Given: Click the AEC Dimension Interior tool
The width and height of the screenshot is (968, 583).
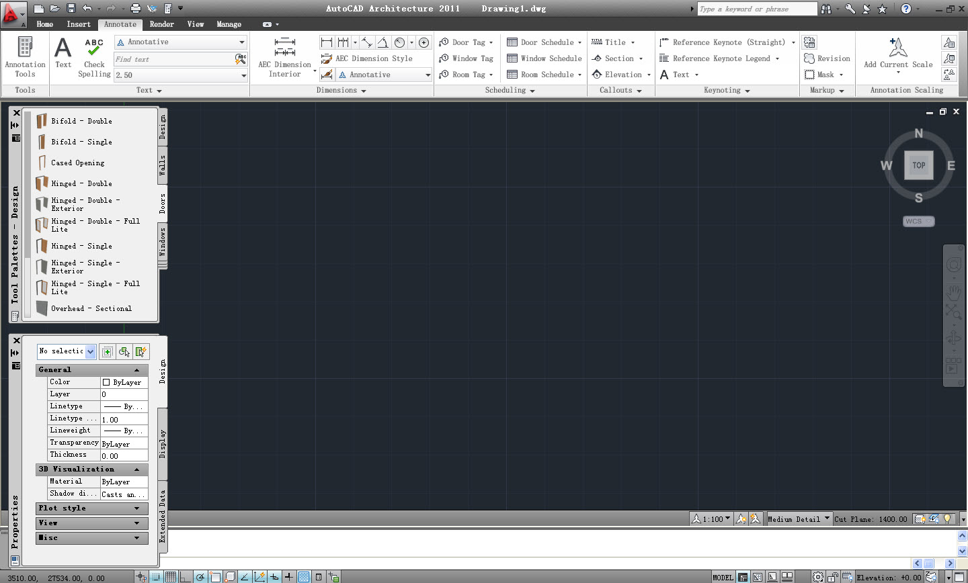Looking at the screenshot, I should point(285,57).
